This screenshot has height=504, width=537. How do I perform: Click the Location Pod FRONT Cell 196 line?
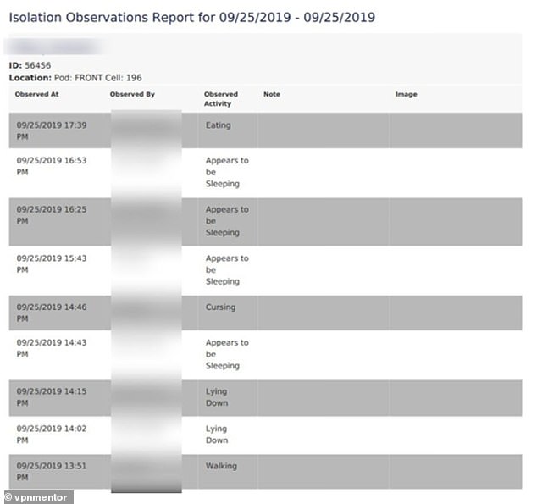point(75,78)
